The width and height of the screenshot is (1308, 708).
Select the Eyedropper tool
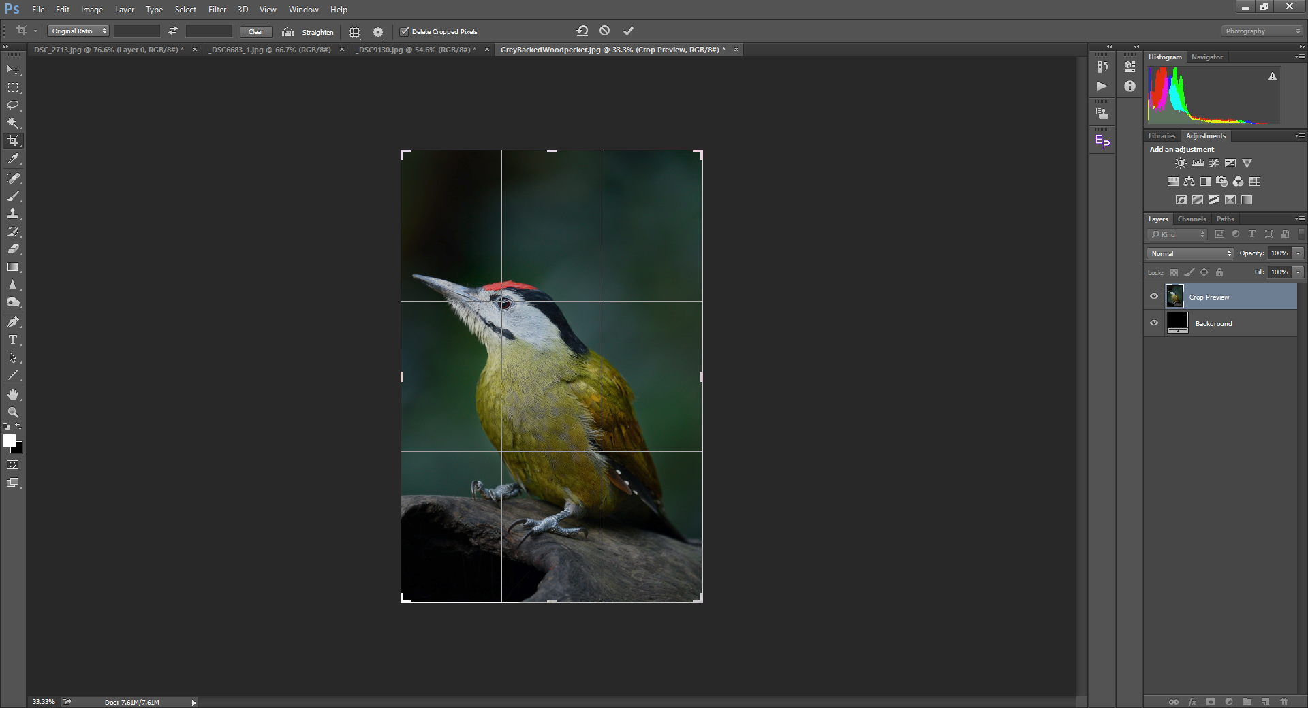(13, 159)
